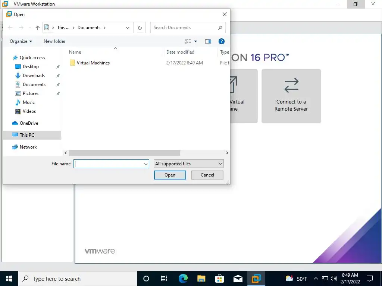Select Documents in navigation pane
382x286 pixels.
click(x=34, y=85)
